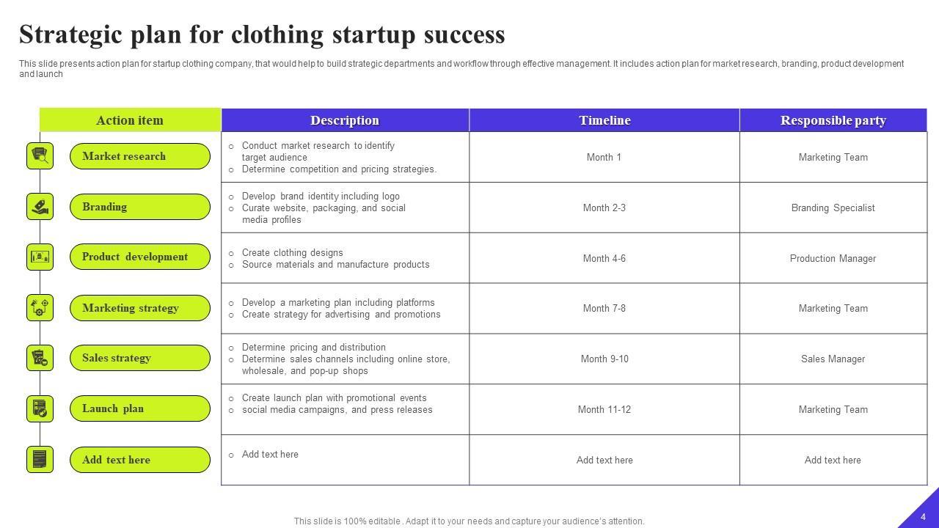Click the slide title text

262,34
